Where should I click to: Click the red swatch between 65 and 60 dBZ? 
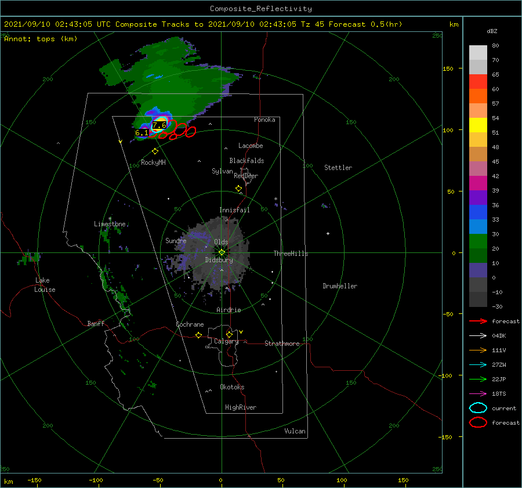pyautogui.click(x=478, y=82)
